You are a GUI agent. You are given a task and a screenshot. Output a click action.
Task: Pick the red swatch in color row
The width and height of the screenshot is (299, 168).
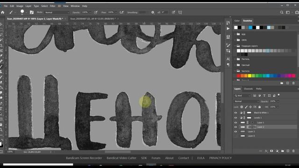point(238,76)
